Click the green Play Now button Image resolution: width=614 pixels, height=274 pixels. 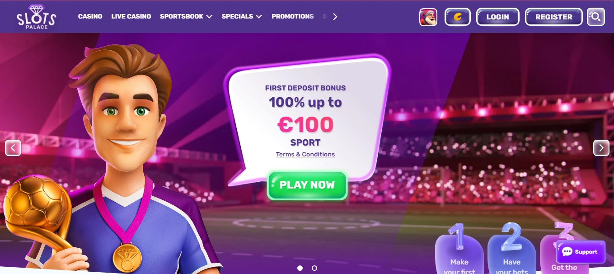(x=307, y=185)
